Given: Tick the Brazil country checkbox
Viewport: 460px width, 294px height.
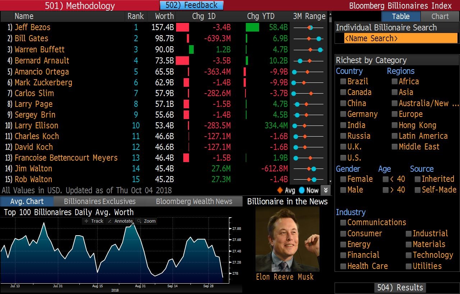Looking at the screenshot, I should click(x=343, y=82).
